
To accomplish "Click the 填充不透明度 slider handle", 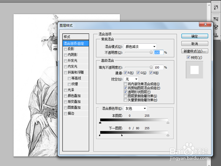I will point(151,67).
